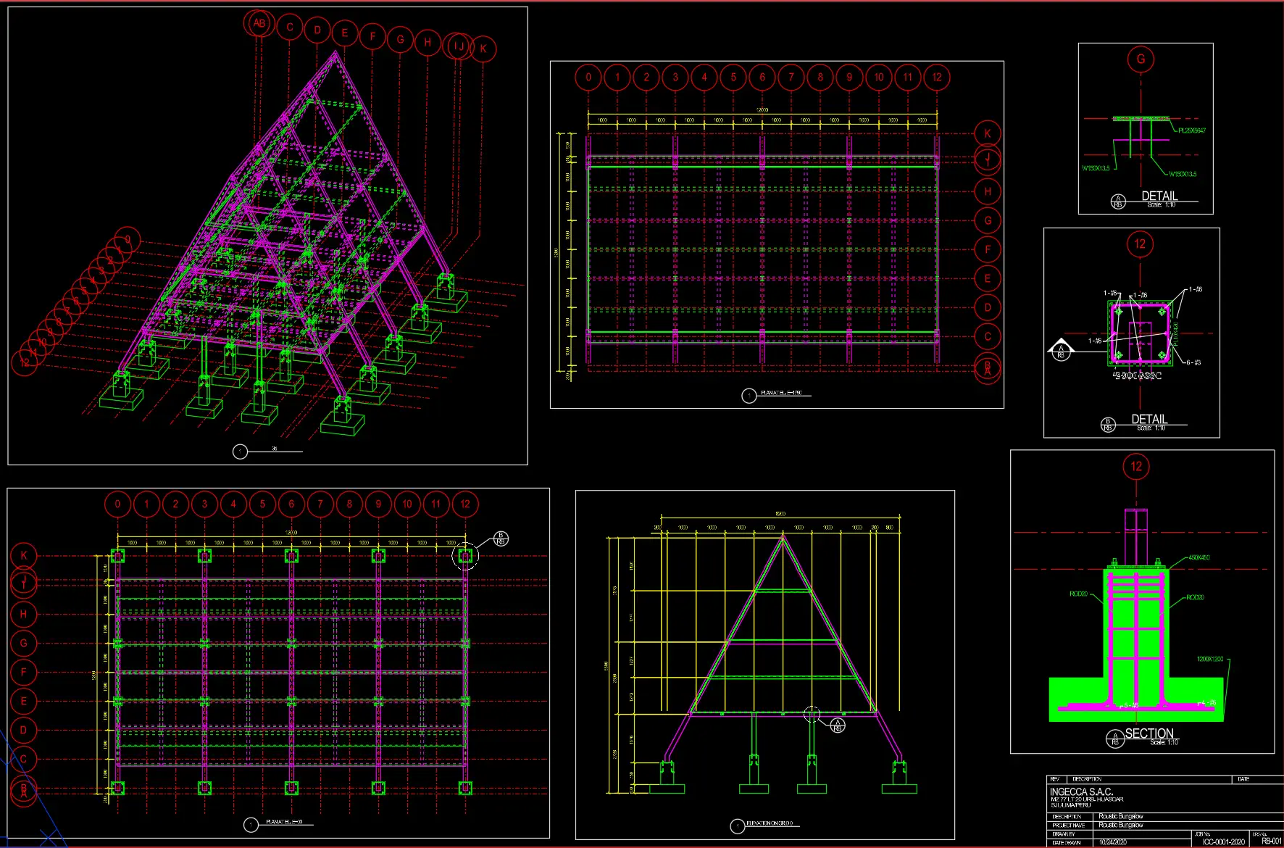Image resolution: width=1284 pixels, height=848 pixels.
Task: Select the DETAIL title under grid G
Action: [x=1159, y=196]
